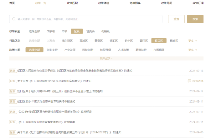Choose 长宁区 district filter
This screenshot has height=138, width=211.
click(129, 40)
